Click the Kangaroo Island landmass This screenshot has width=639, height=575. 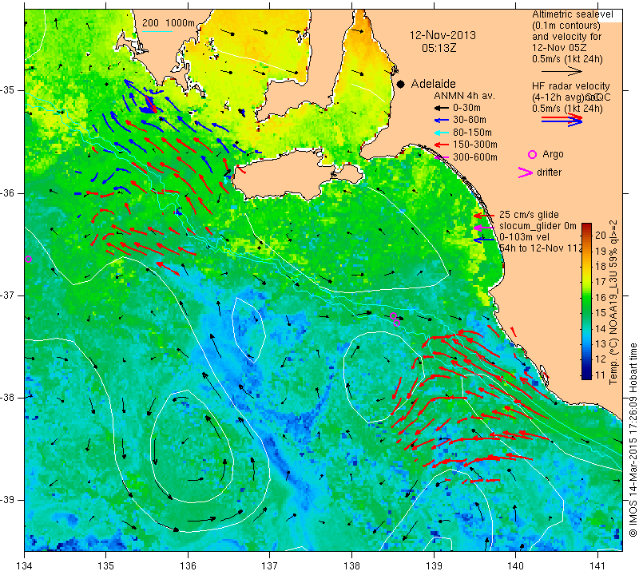coord(281,175)
